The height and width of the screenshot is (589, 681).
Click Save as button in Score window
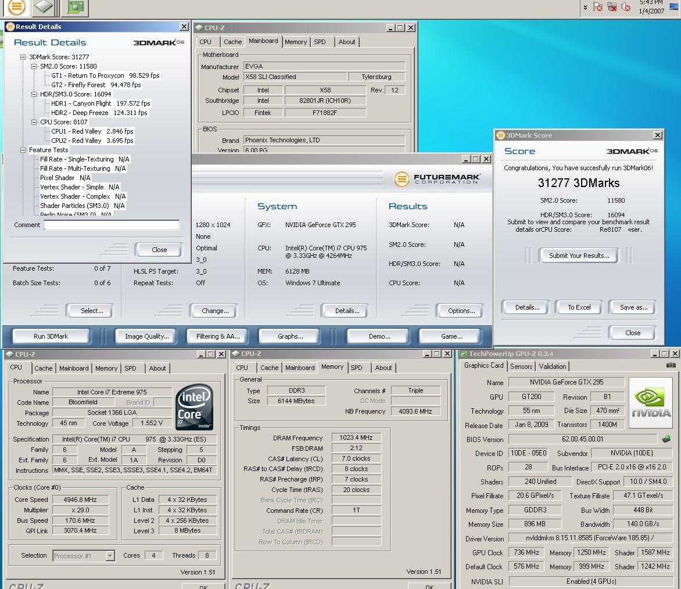coord(633,307)
